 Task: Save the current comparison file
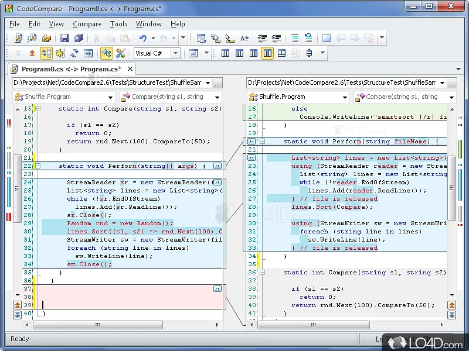coord(65,38)
